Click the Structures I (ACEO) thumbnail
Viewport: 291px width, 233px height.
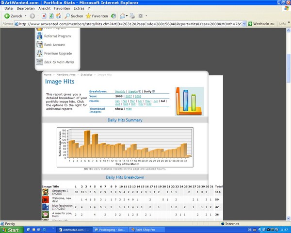pyautogui.click(x=46, y=192)
